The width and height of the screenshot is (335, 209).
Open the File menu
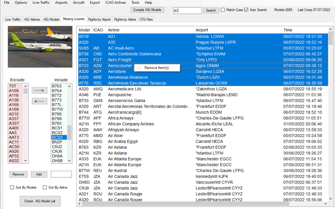[7, 3]
